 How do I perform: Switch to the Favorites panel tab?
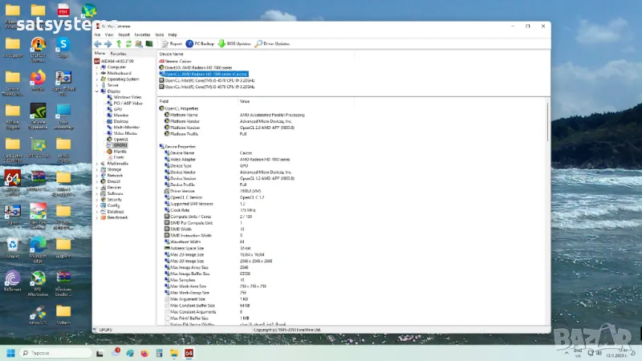pyautogui.click(x=118, y=53)
